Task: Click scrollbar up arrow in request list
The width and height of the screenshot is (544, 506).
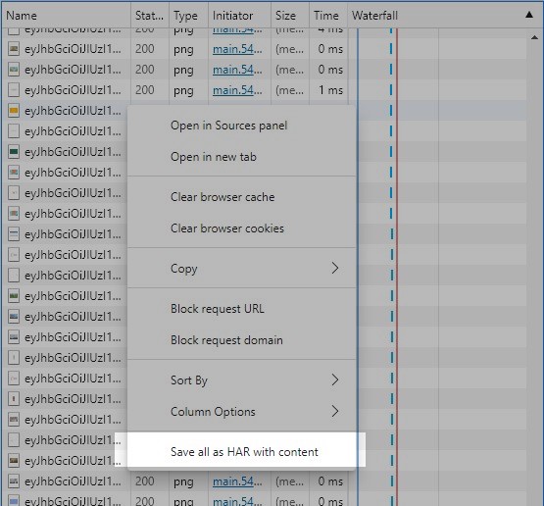Action: 534,37
